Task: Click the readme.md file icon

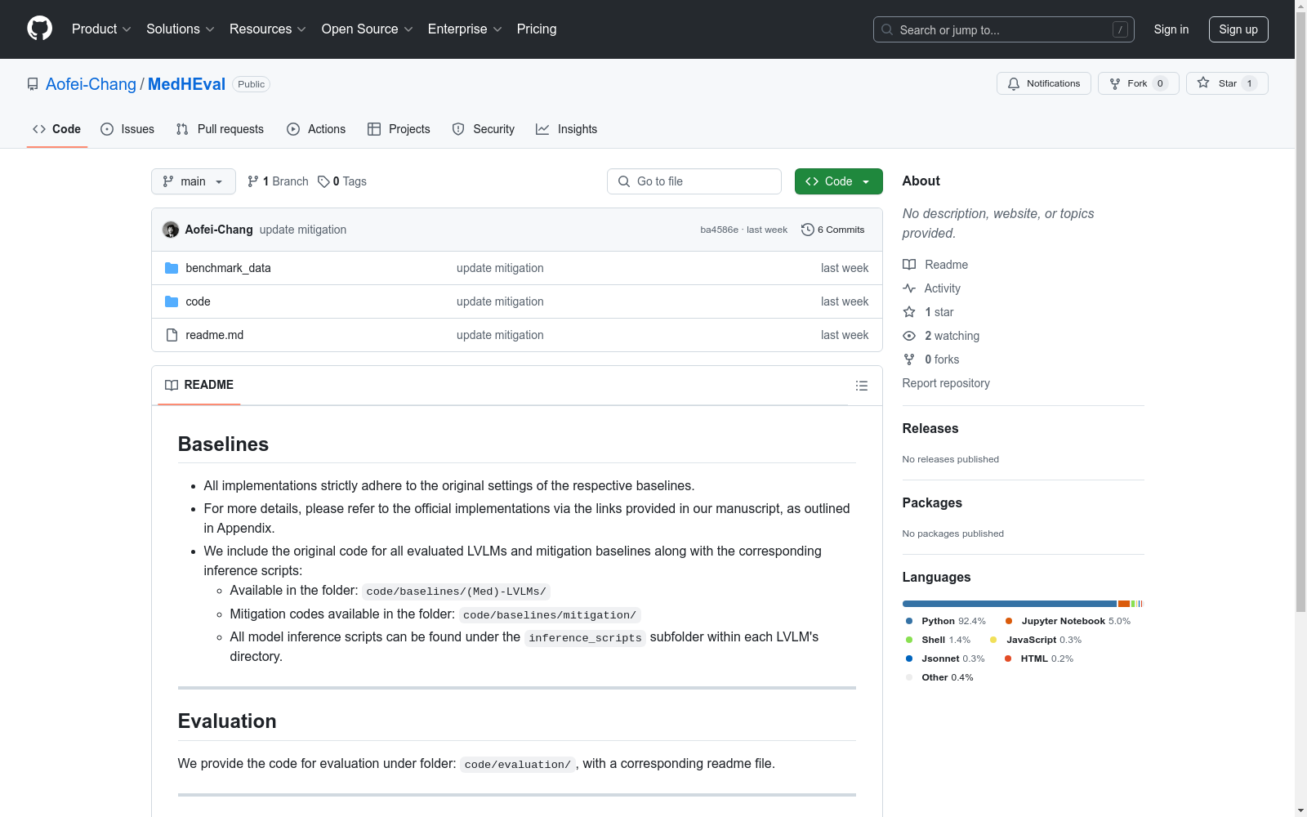Action: click(172, 335)
